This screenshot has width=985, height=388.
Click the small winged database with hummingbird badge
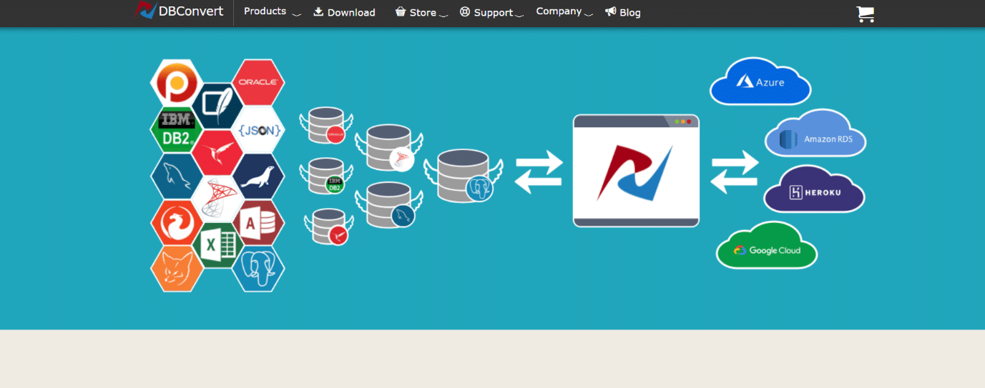[328, 227]
